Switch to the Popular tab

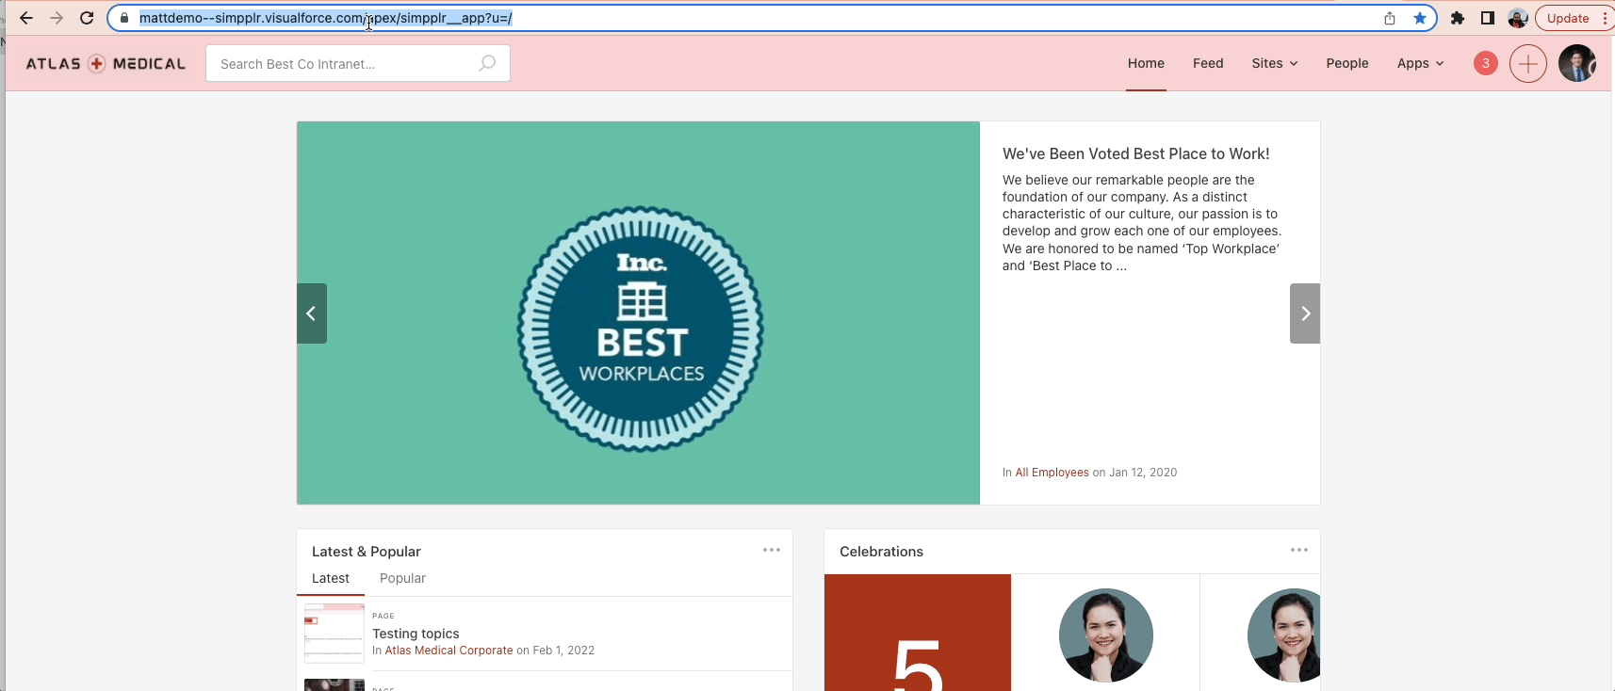pyautogui.click(x=402, y=578)
